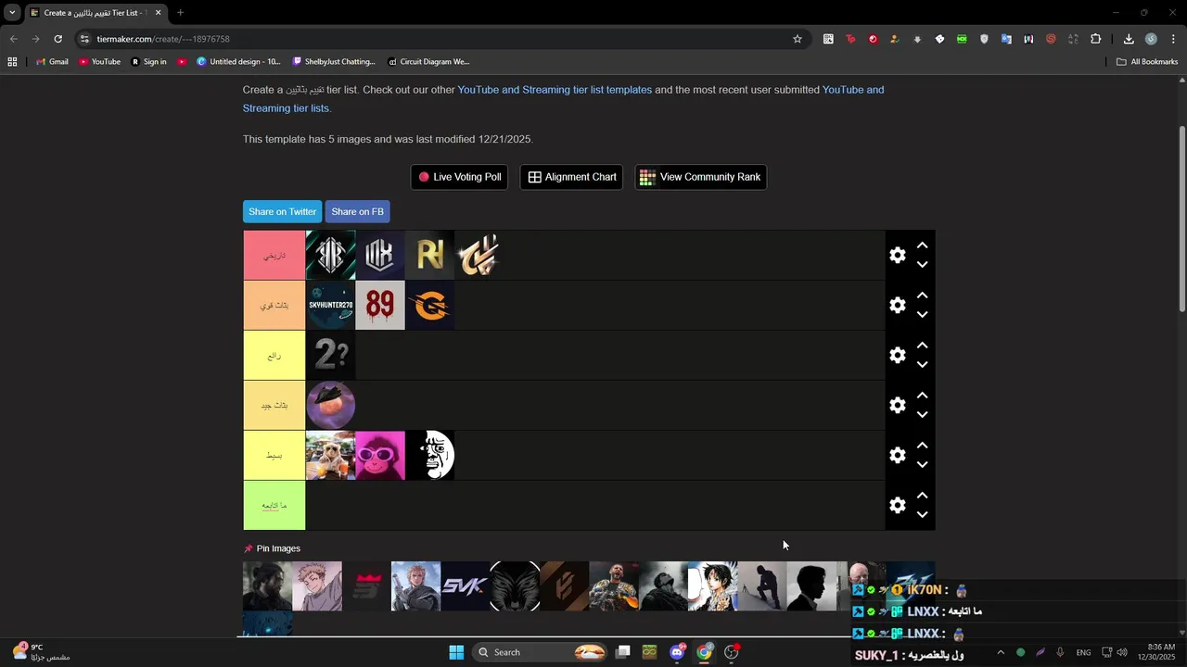Viewport: 1187px width, 667px height.
Task: Open a new browser tab
Action: click(x=180, y=13)
